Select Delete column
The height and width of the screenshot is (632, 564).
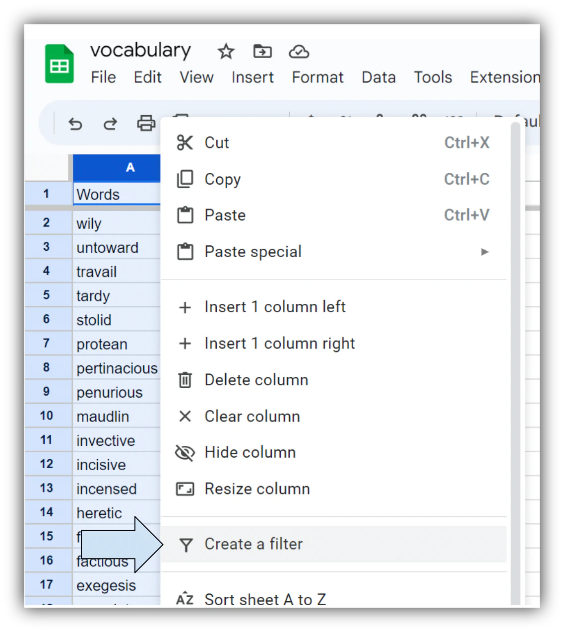click(x=334, y=380)
